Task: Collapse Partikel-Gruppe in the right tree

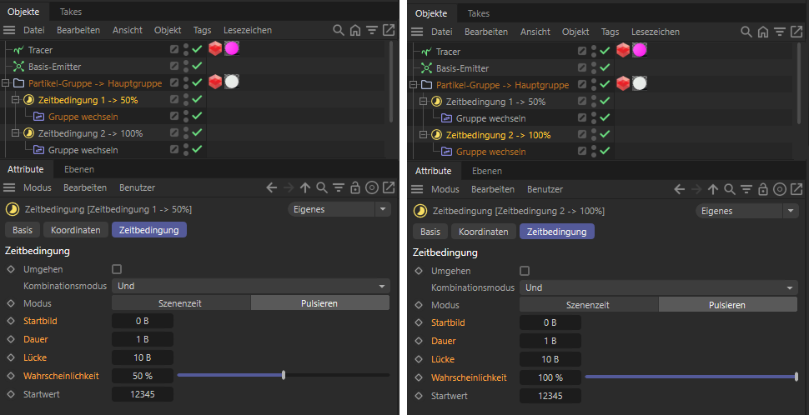Action: tap(414, 84)
